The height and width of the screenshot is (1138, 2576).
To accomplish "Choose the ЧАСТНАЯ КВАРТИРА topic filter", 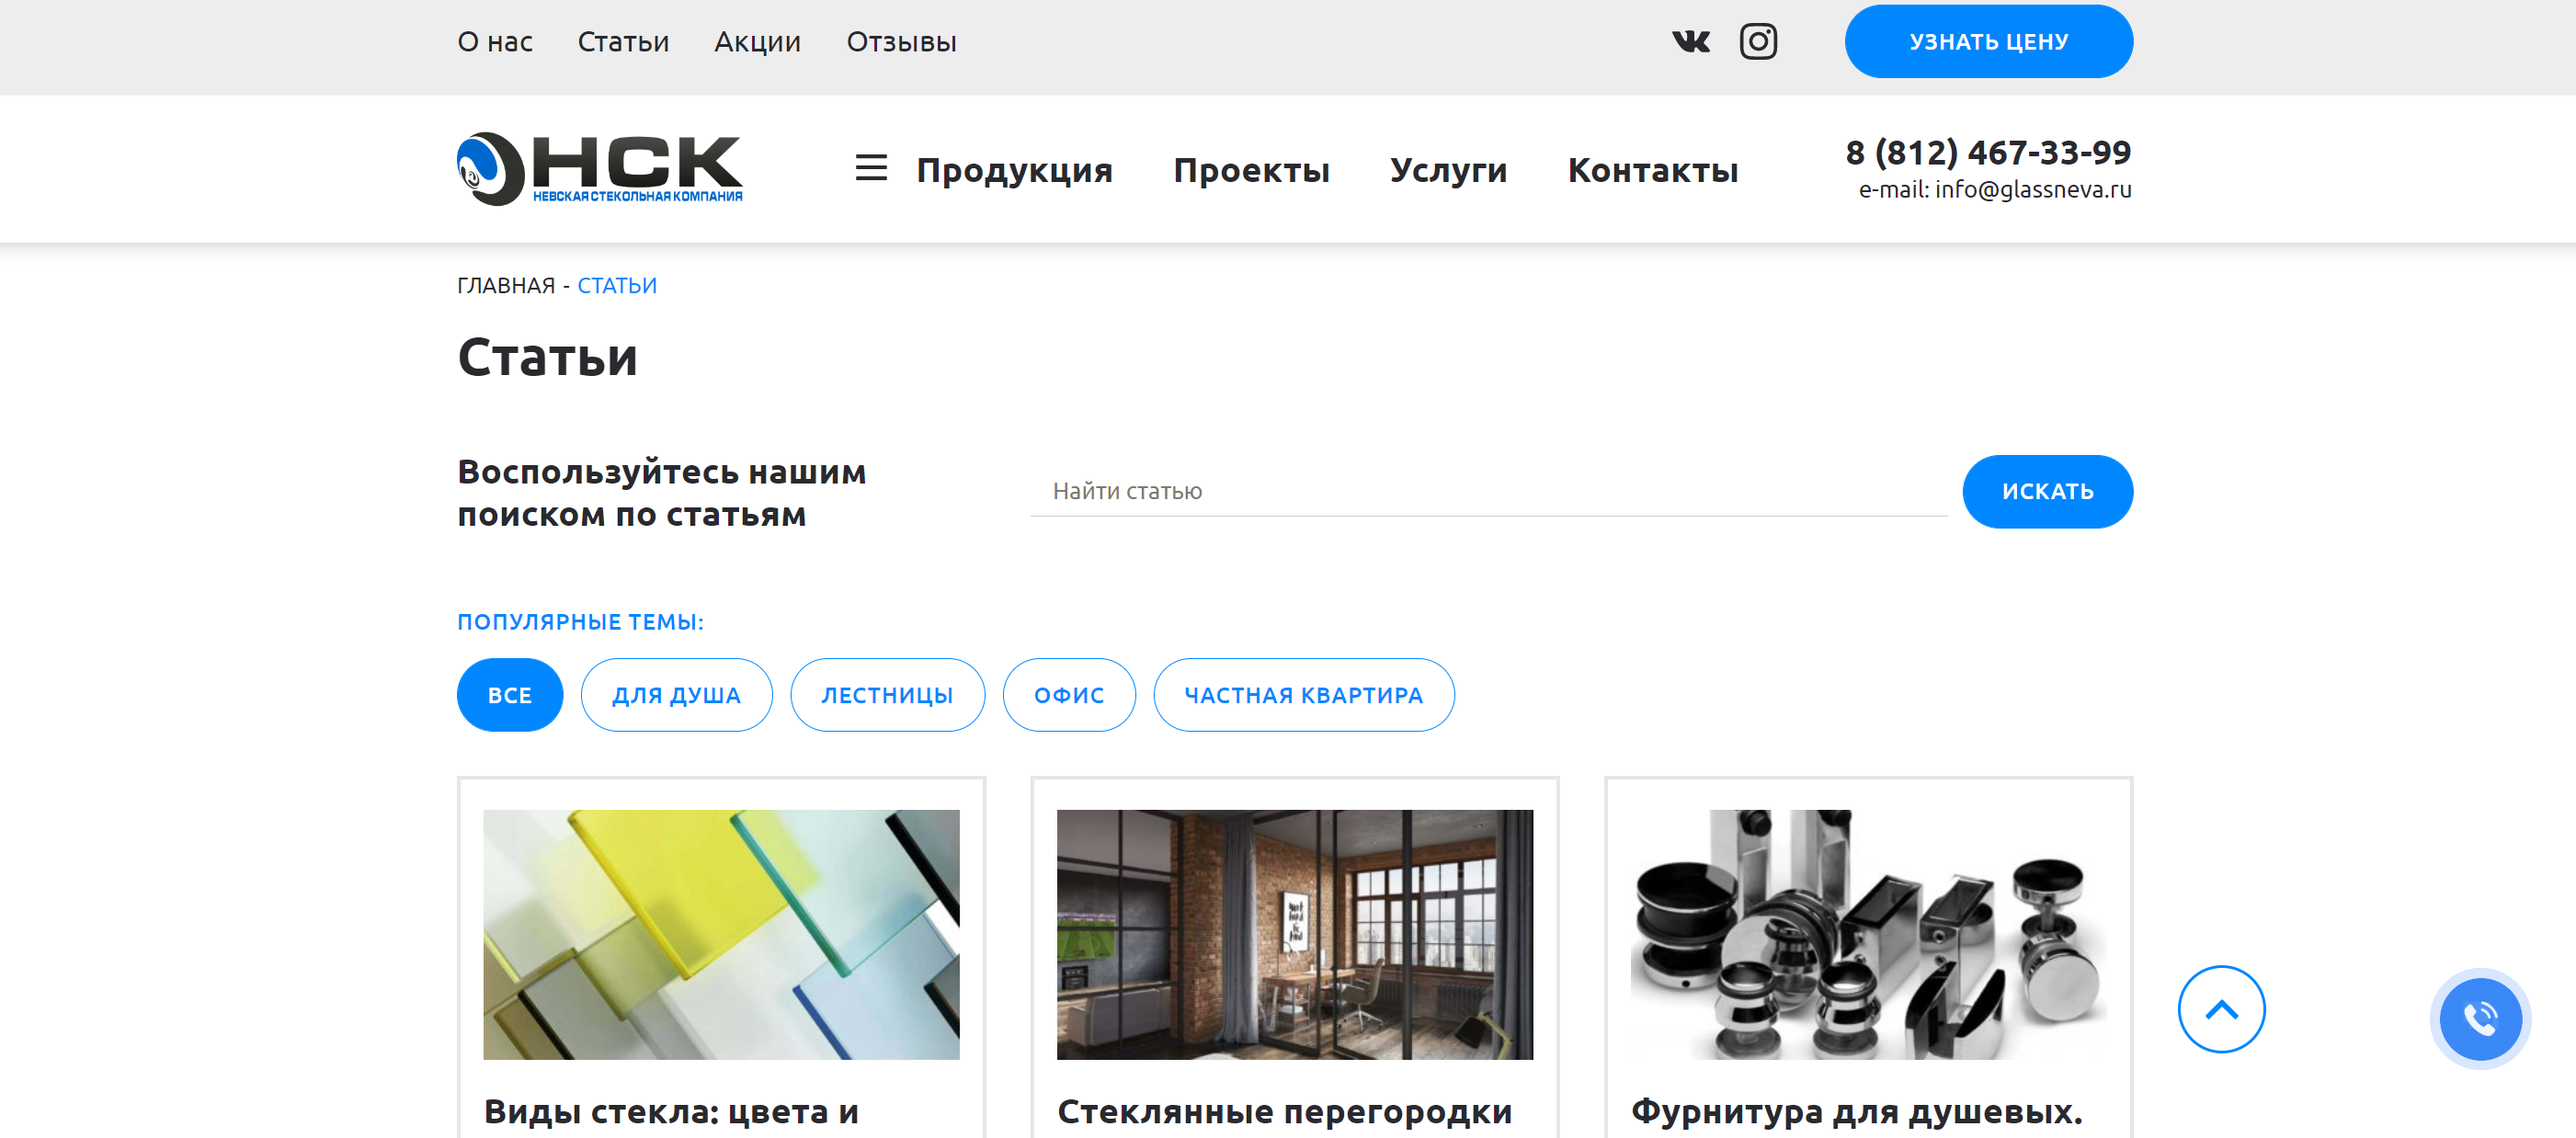I will click(x=1304, y=695).
